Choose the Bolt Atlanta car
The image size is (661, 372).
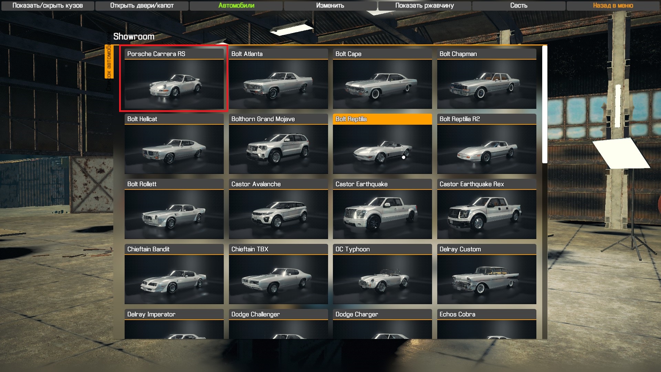[x=278, y=79]
